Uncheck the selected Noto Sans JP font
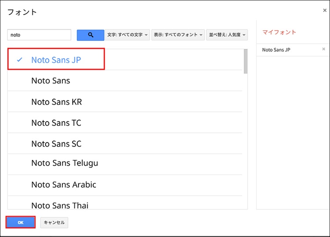The height and width of the screenshot is (237, 330). [x=56, y=60]
